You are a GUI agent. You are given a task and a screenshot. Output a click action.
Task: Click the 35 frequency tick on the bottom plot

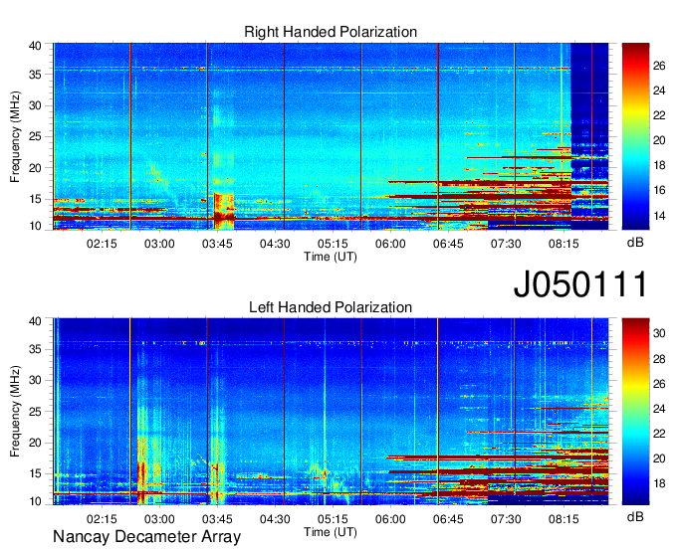[x=35, y=349]
